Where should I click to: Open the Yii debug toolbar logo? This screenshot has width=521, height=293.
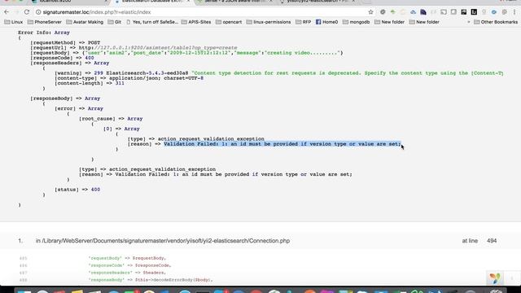495,278
